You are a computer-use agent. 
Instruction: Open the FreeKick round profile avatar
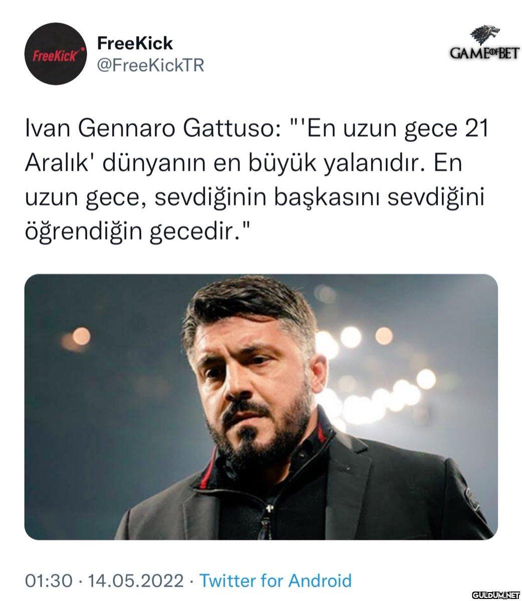pyautogui.click(x=56, y=54)
